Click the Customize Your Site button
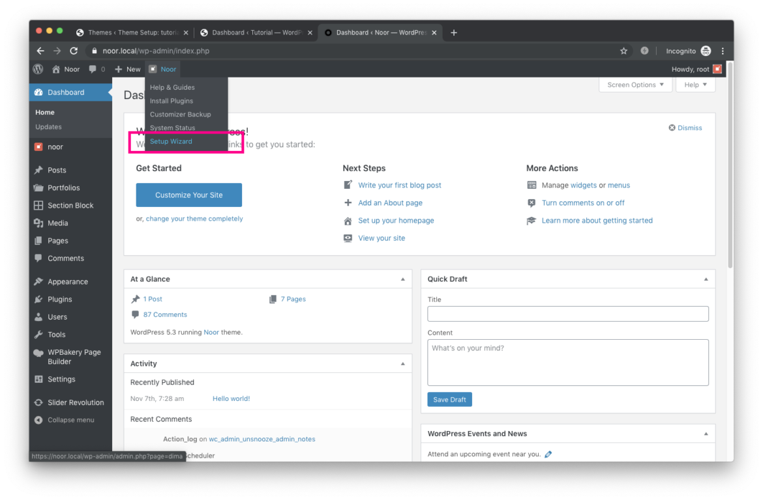 pyautogui.click(x=188, y=195)
